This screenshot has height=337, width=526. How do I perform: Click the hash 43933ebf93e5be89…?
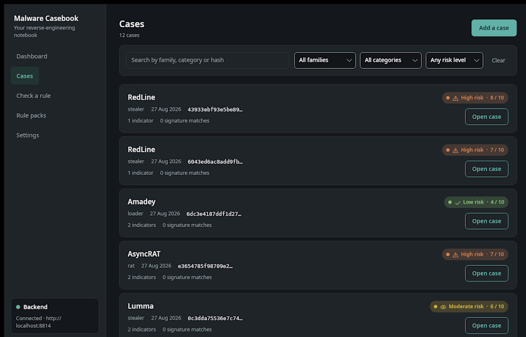click(x=215, y=109)
